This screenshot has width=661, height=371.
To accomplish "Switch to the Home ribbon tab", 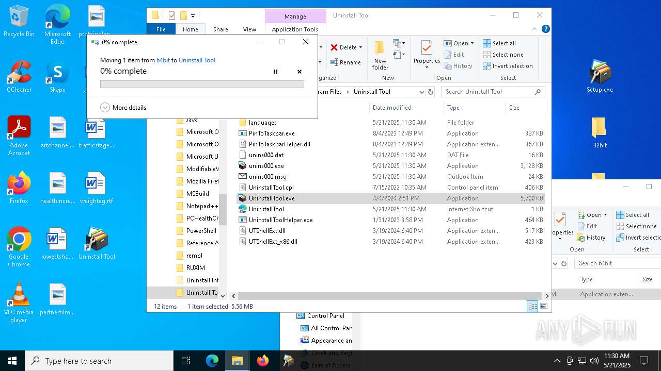I will click(190, 29).
